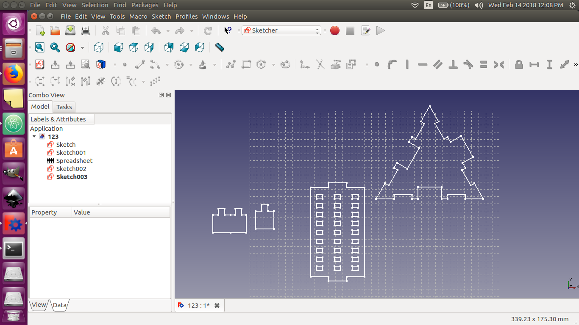
Task: Select Sketch003 in the model tree
Action: [x=72, y=177]
